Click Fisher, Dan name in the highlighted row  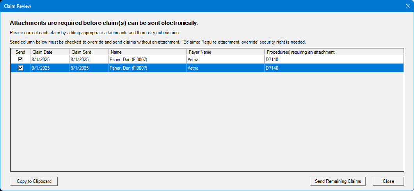(x=128, y=68)
